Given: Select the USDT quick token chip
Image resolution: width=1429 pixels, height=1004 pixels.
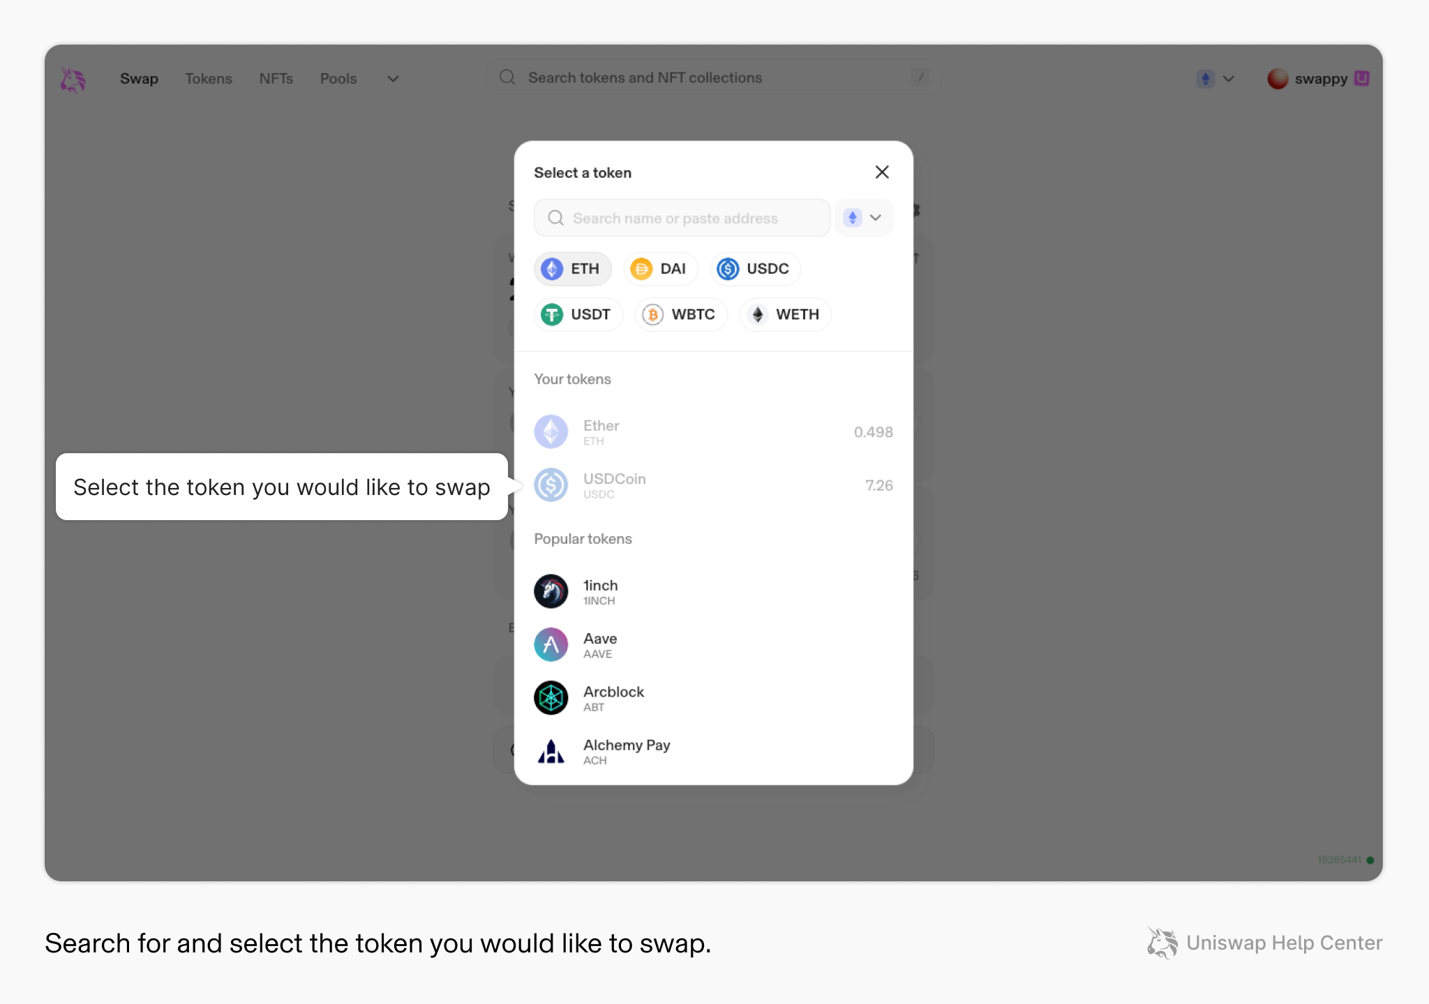Looking at the screenshot, I should click(578, 314).
